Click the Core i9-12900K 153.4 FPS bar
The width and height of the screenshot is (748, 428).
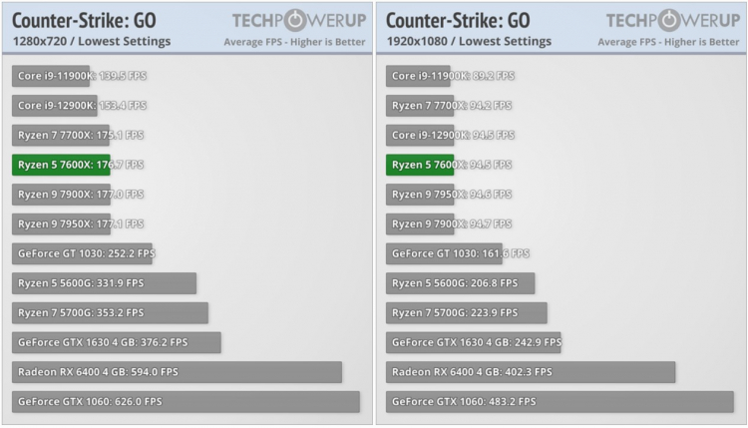[x=55, y=106]
